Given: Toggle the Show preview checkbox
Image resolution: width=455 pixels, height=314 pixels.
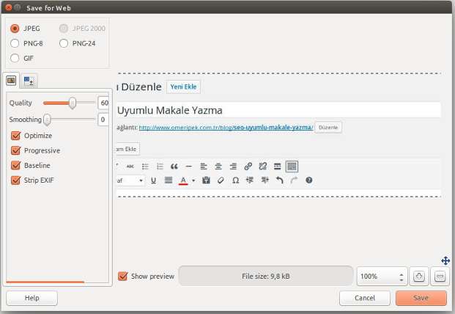Looking at the screenshot, I should point(123,277).
